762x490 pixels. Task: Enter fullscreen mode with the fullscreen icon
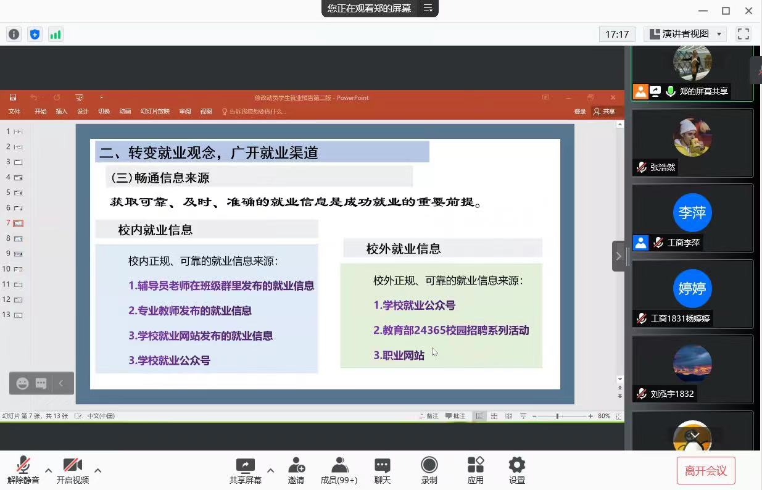[743, 35]
